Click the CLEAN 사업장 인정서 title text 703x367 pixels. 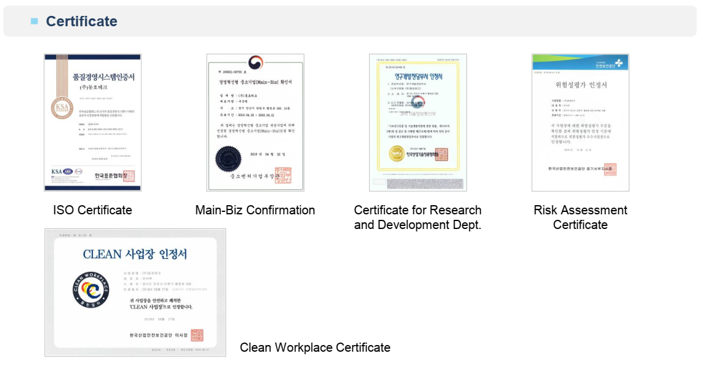pos(135,254)
